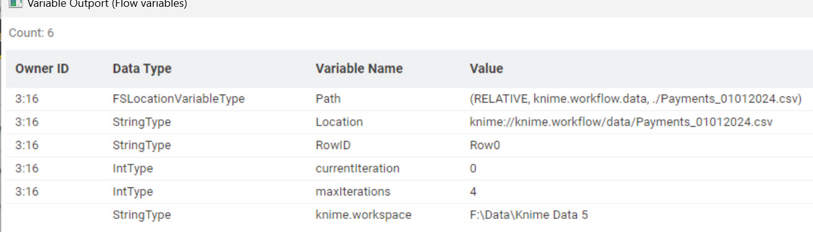The height and width of the screenshot is (232, 813).
Task: Click the Value column header
Action: (x=487, y=69)
